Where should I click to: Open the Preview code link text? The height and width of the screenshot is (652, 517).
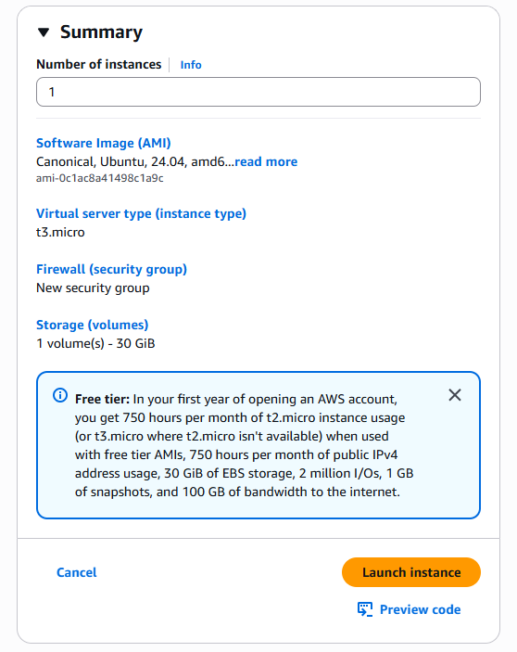pos(421,609)
